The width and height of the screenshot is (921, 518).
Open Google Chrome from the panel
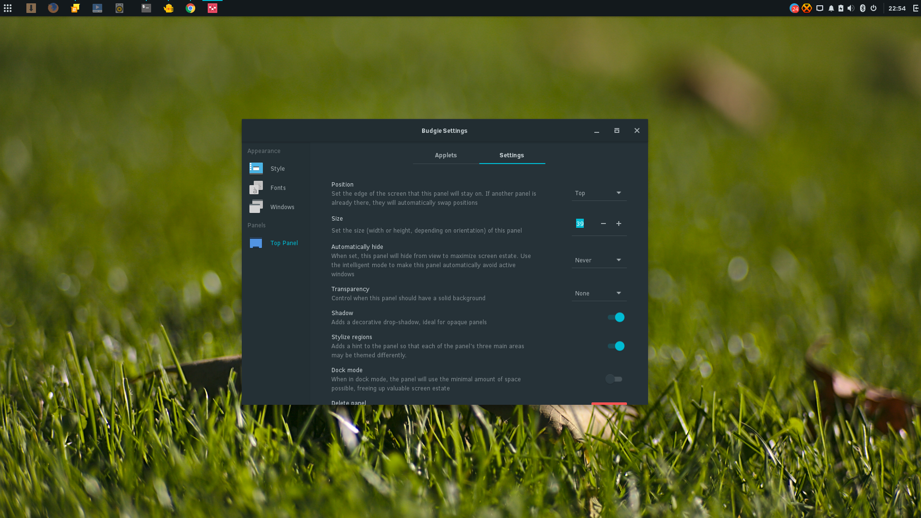coord(190,8)
